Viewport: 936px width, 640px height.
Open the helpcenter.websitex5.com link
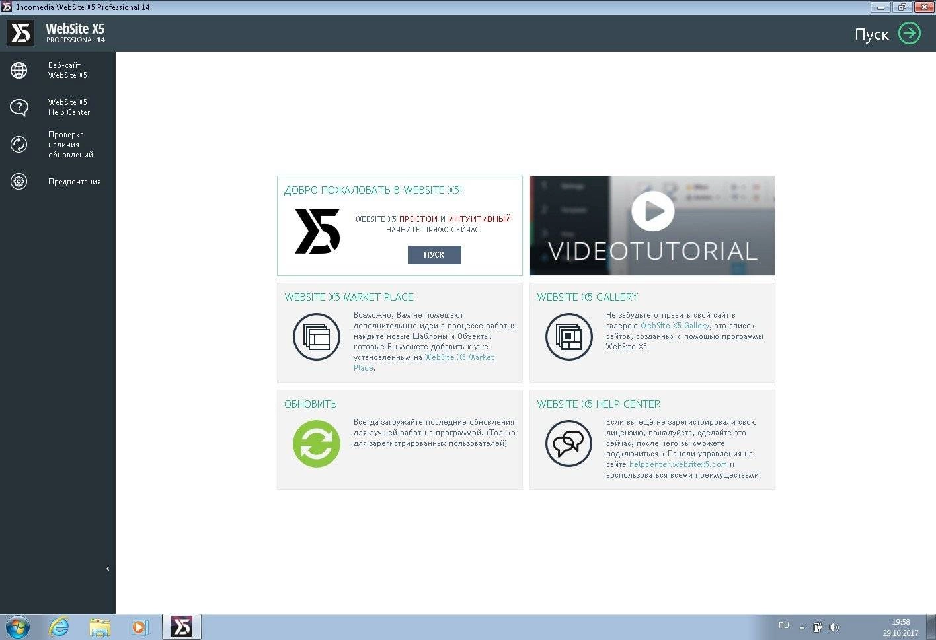point(678,464)
